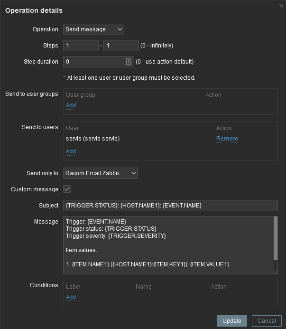286x329 pixels.
Task: Add a user group via Add link
Action: [x=71, y=105]
